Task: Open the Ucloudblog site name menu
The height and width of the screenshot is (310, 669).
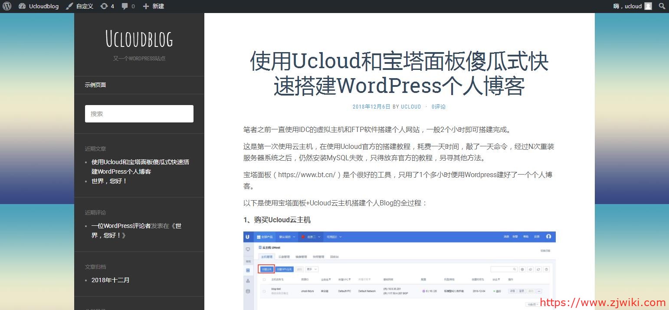Action: tap(44, 6)
